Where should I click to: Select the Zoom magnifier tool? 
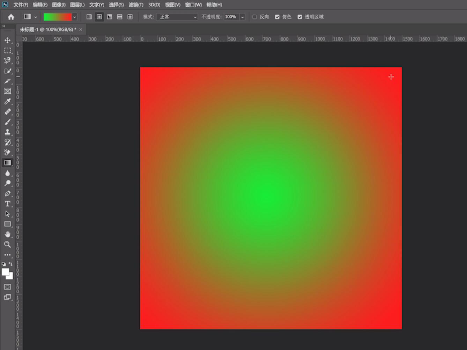[7, 245]
